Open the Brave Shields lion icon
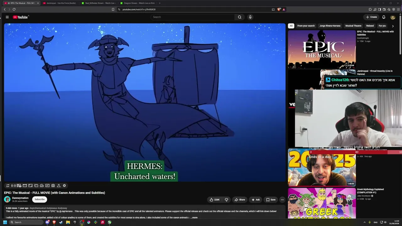This screenshot has width=402, height=226. 279,9
